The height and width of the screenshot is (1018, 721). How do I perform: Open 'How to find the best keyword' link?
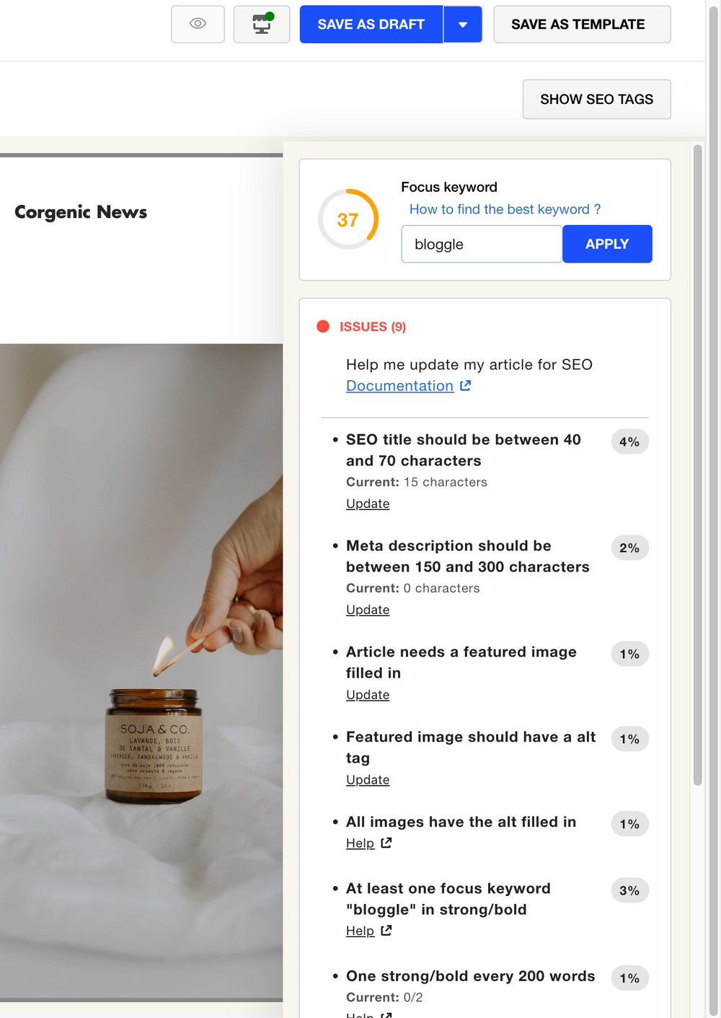click(505, 209)
